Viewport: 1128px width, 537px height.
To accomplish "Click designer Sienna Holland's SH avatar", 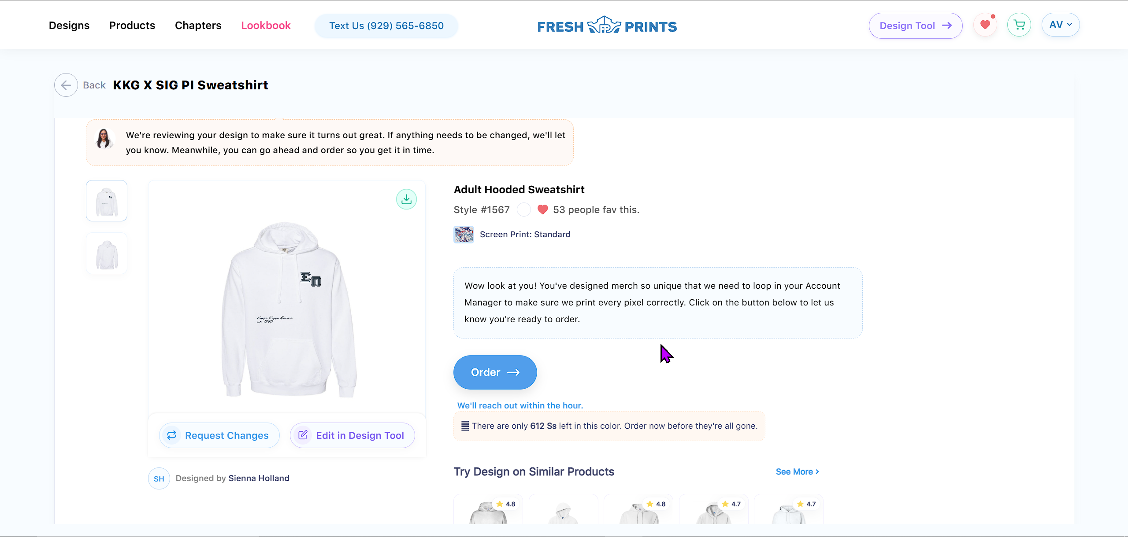I will click(x=159, y=478).
